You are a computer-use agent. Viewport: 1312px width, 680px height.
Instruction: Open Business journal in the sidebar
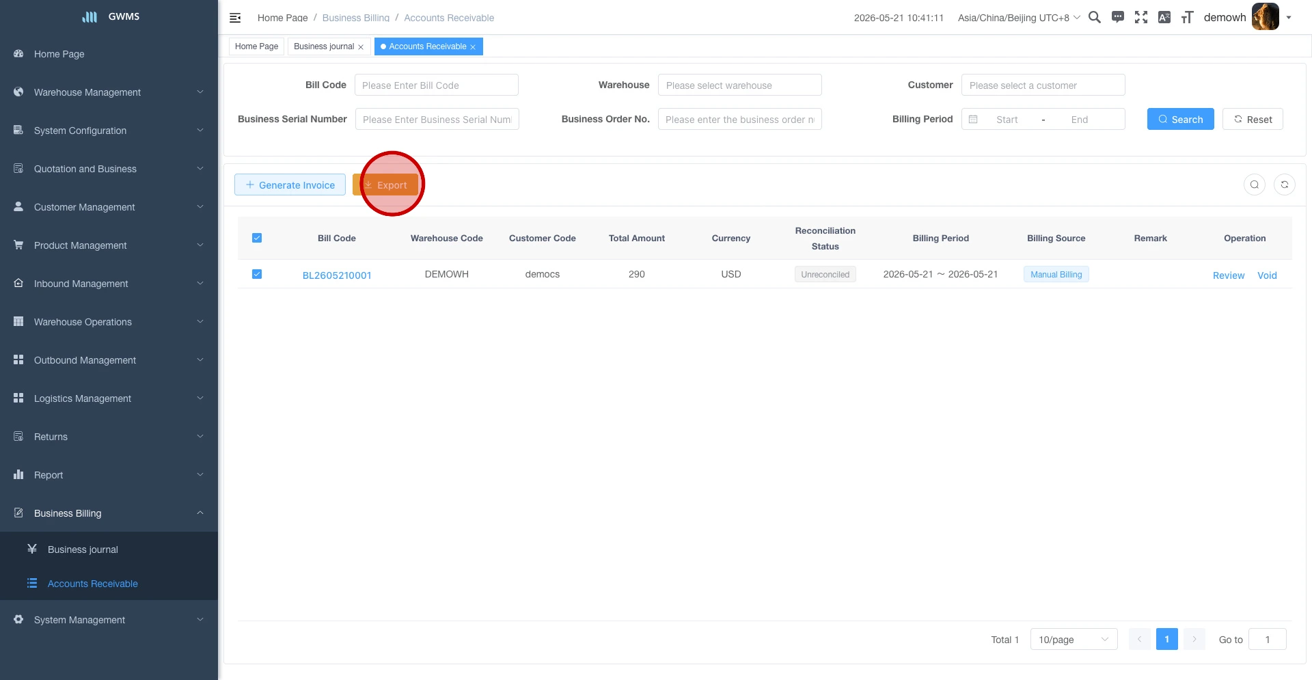point(109,549)
